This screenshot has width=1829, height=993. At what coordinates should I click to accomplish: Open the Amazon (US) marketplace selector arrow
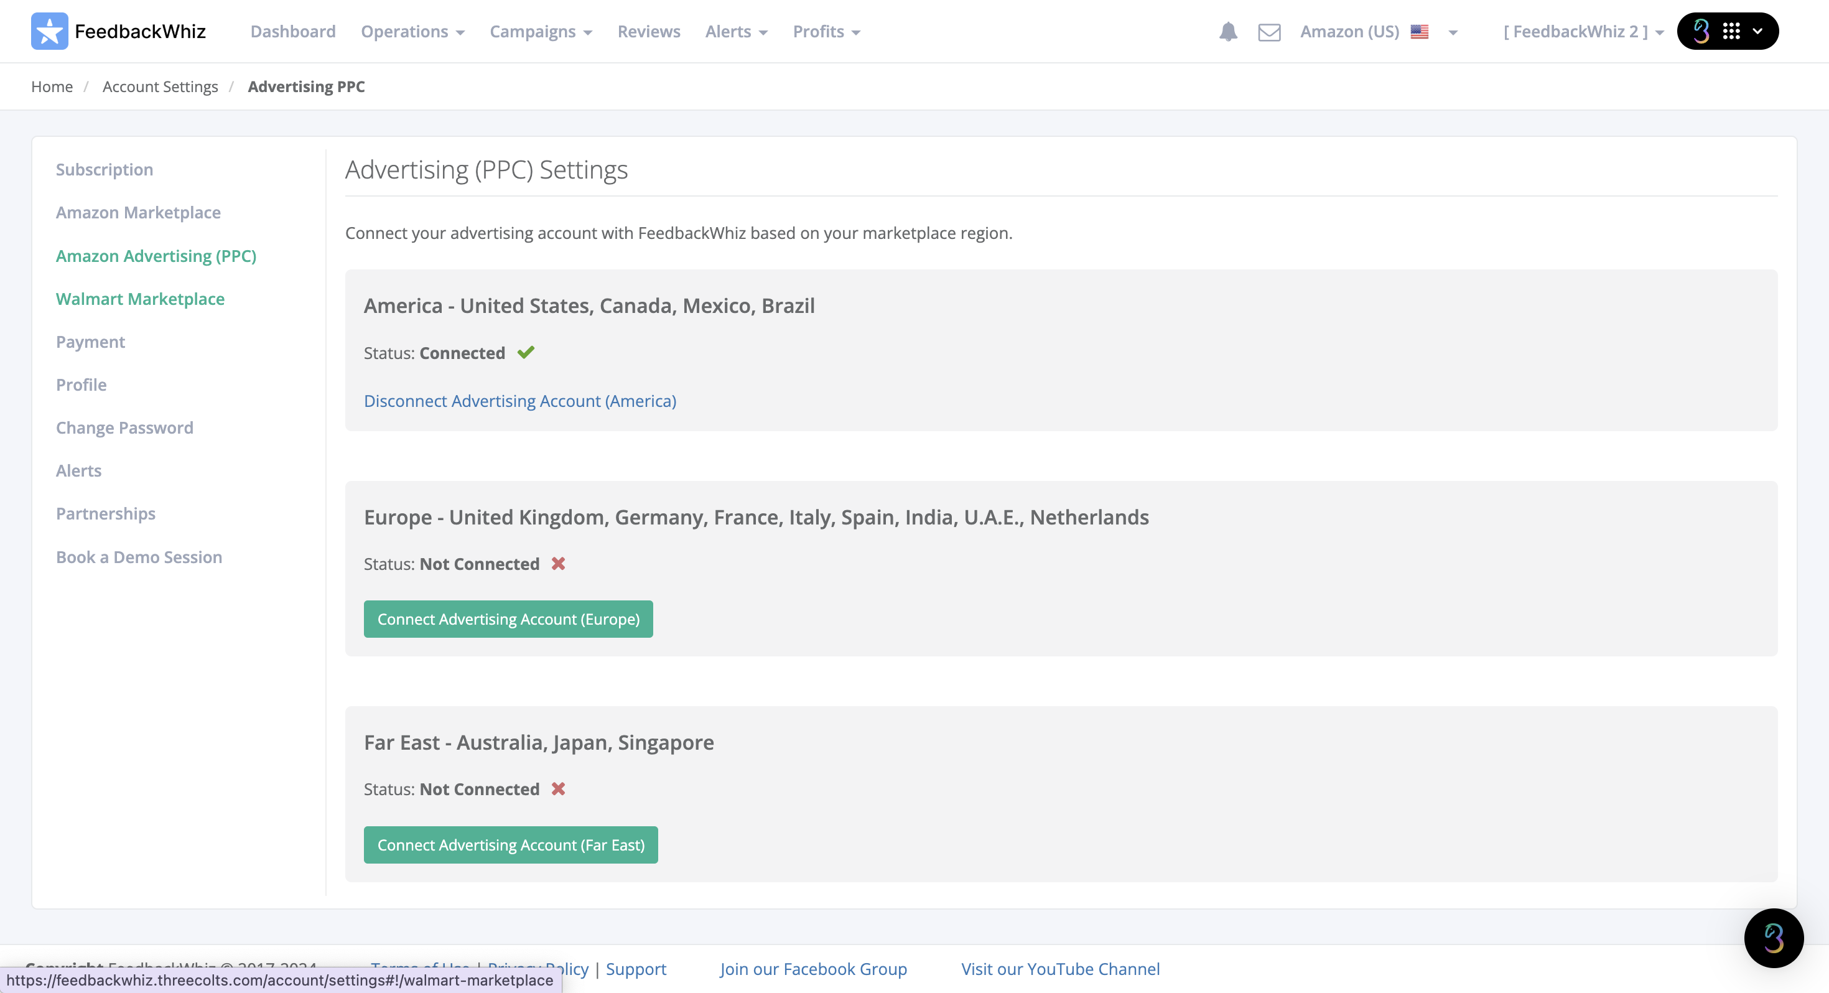point(1453,33)
